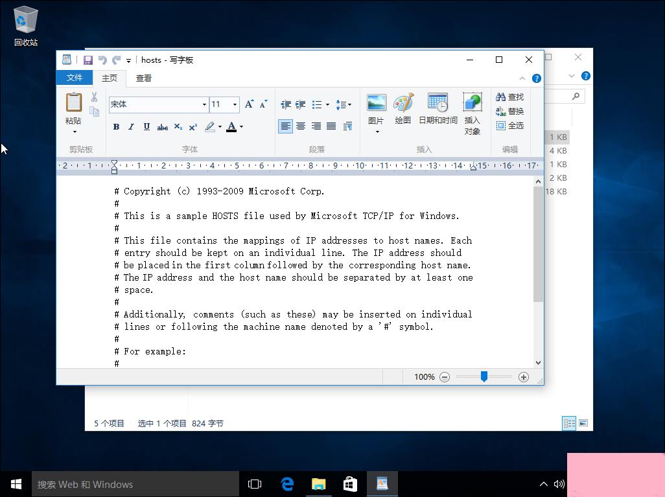Expand the 图片 picture dropdown arrow
The image size is (665, 497).
click(x=377, y=132)
